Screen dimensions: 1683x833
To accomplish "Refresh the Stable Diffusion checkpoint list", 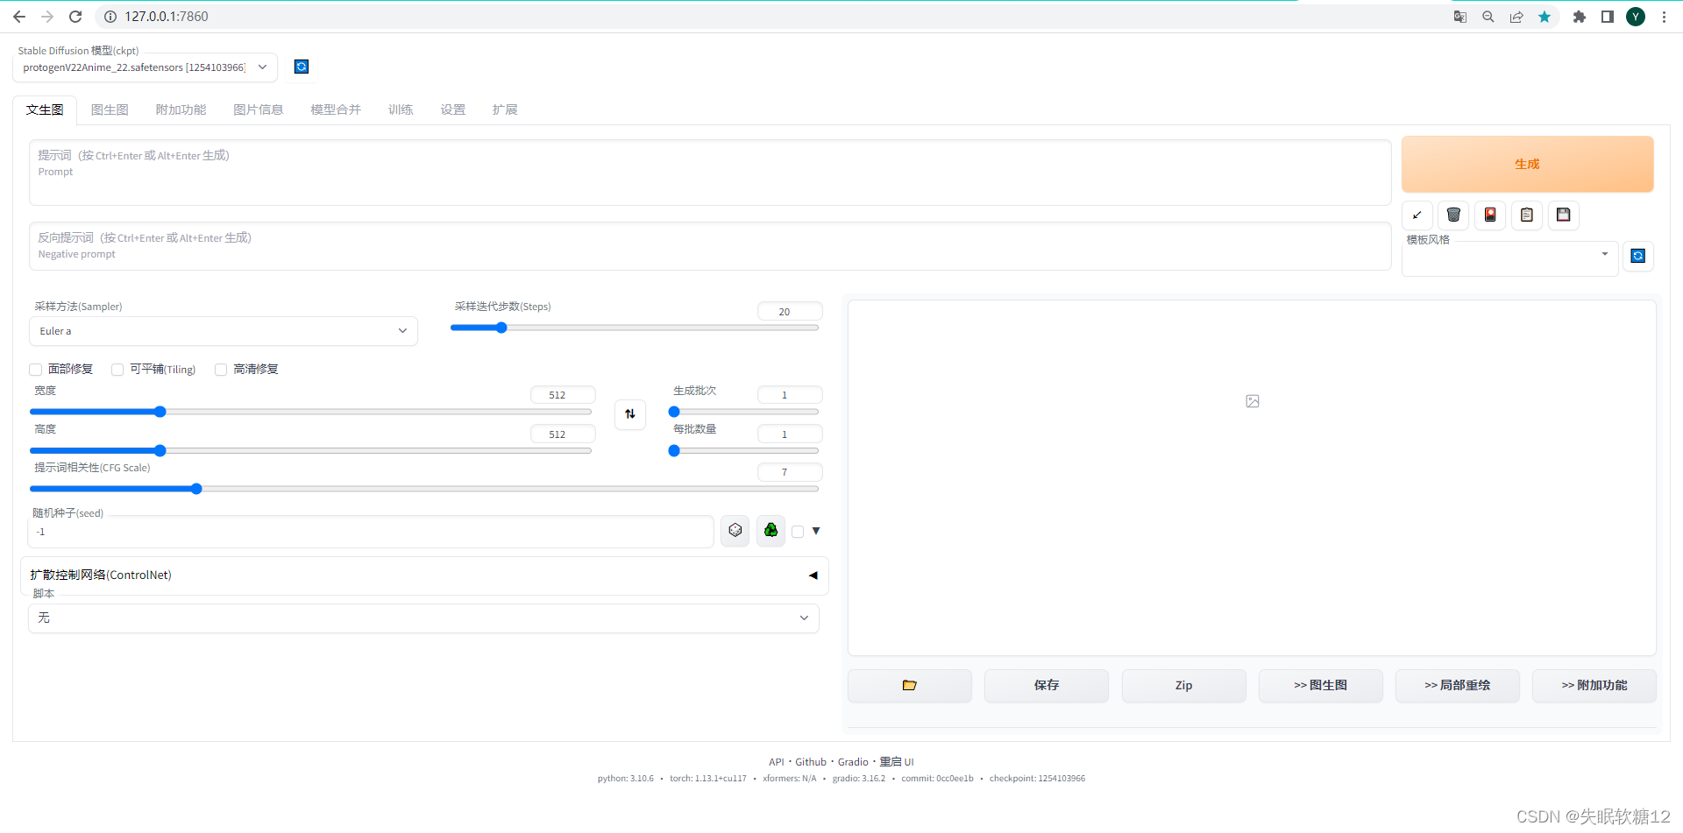I will [x=301, y=67].
